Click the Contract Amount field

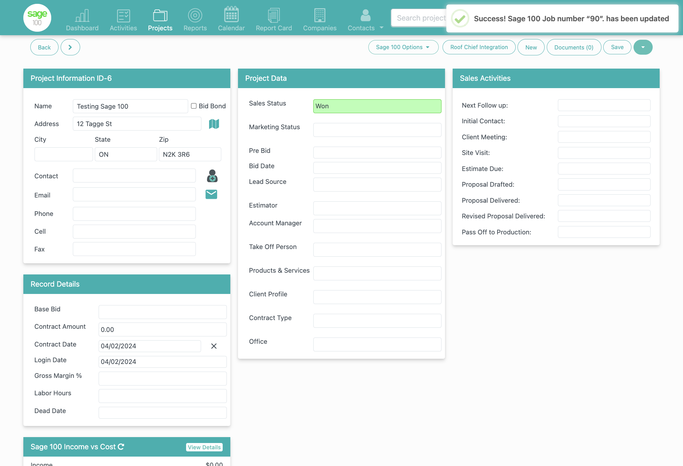pyautogui.click(x=163, y=329)
